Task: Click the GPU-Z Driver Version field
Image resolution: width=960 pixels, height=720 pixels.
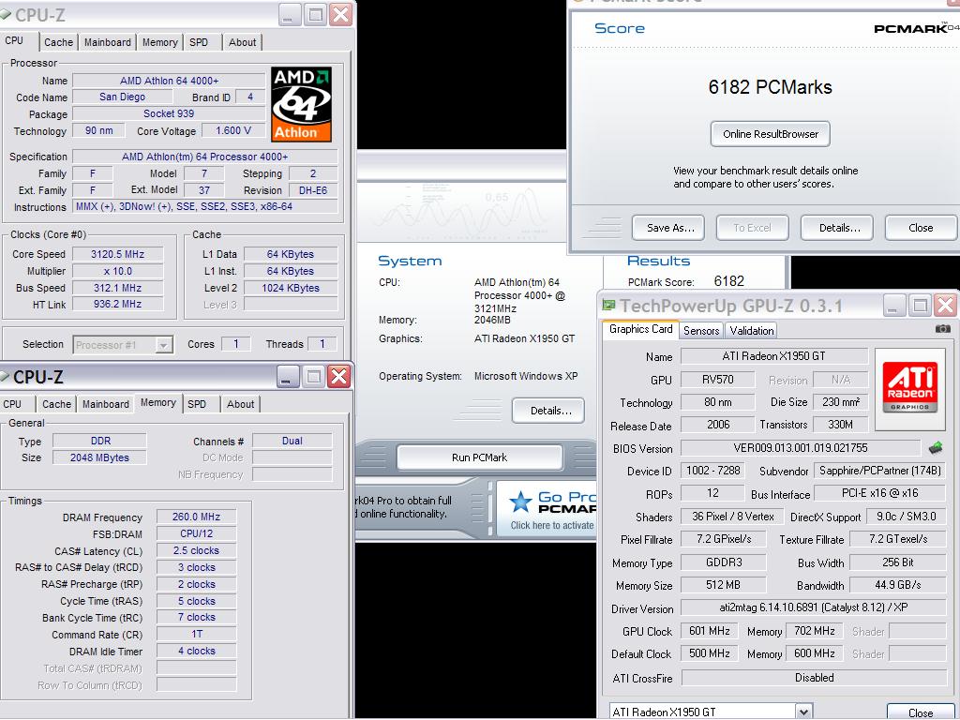Action: click(814, 607)
